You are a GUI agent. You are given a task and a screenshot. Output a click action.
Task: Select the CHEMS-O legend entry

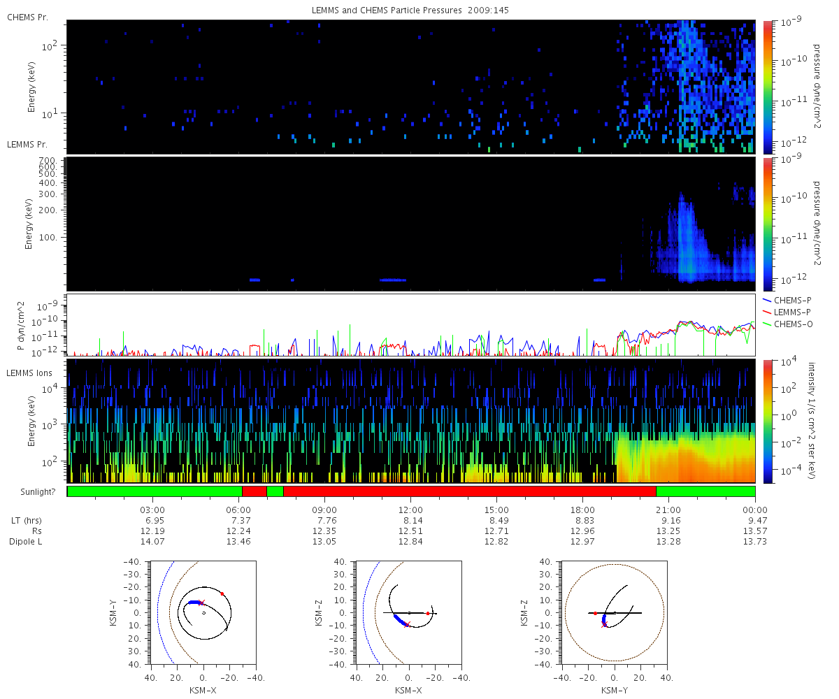tap(788, 324)
